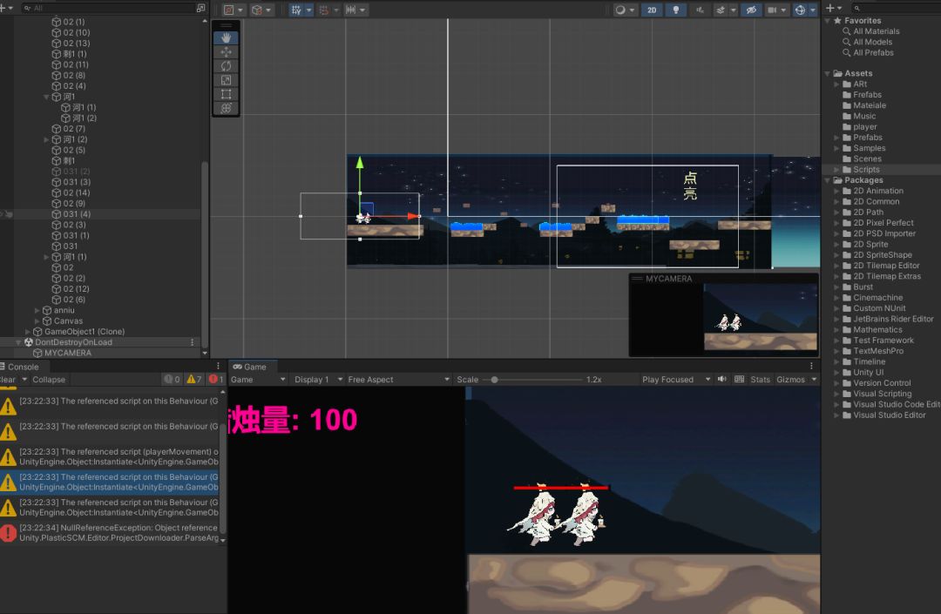Image resolution: width=941 pixels, height=614 pixels.
Task: Select the Scale tool
Action: point(227,80)
